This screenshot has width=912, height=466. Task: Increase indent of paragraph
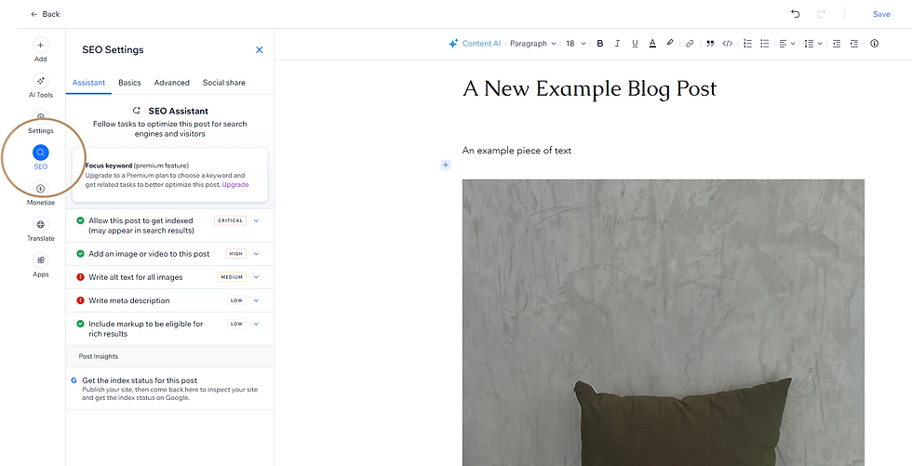click(x=854, y=44)
